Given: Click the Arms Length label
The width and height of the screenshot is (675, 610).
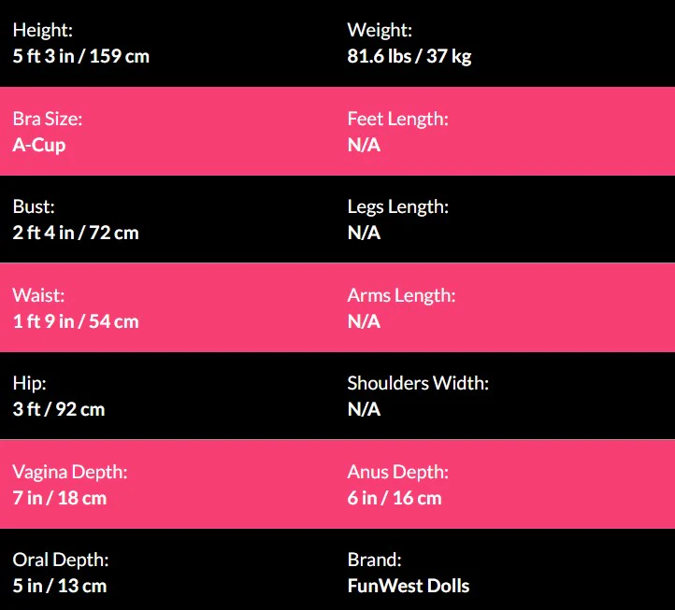Looking at the screenshot, I should click(x=401, y=295).
